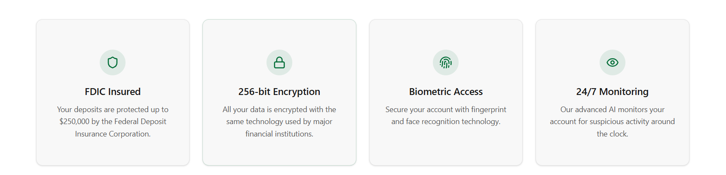Viewport: 726px width, 175px height.
Task: Select the FDIC Insured heading
Action: click(113, 92)
